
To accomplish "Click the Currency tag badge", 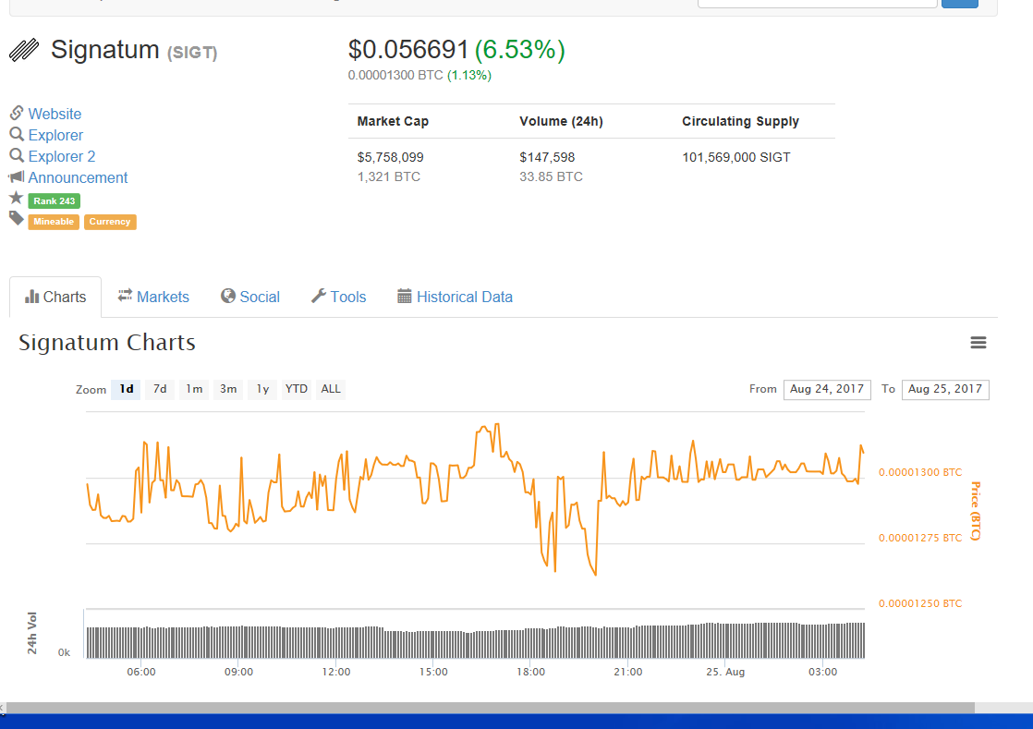I will [x=110, y=222].
